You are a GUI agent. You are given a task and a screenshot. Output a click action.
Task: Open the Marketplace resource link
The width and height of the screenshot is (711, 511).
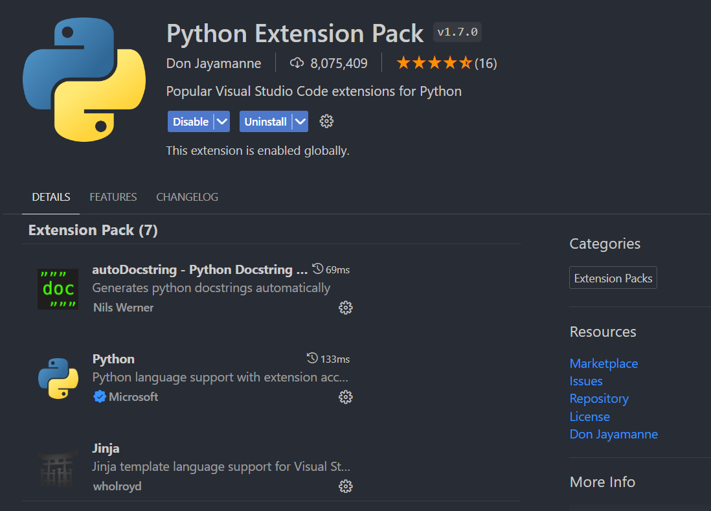(x=604, y=363)
